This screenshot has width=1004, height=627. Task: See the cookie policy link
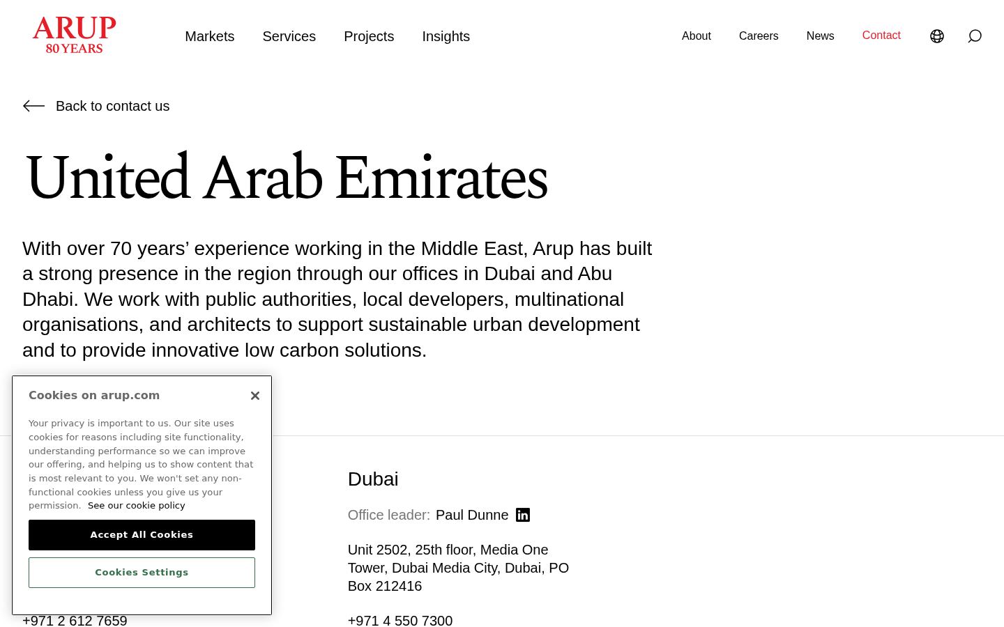coord(137,506)
